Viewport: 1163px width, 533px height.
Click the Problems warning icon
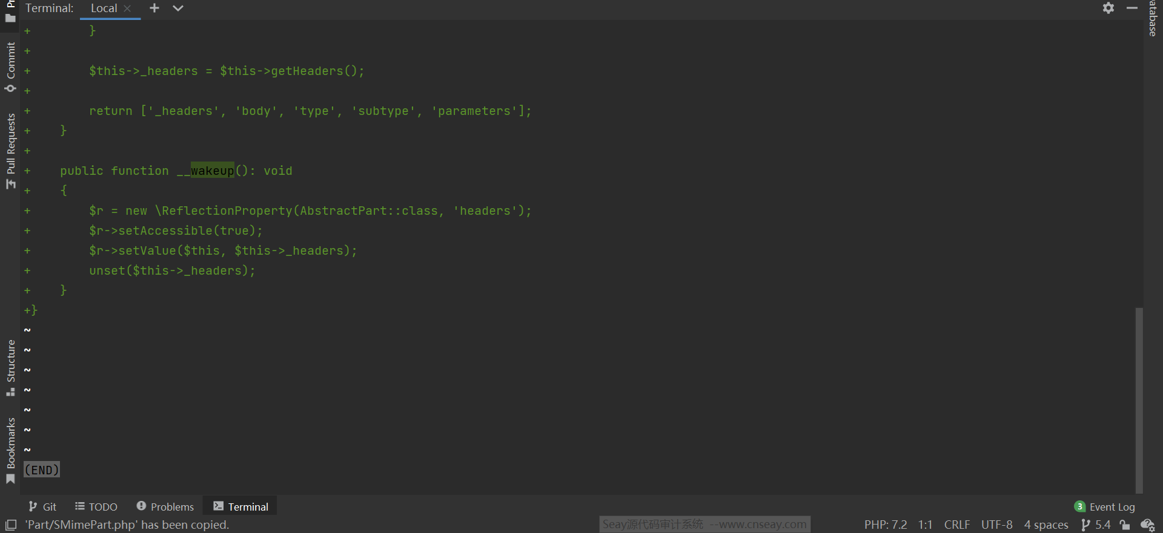(141, 506)
